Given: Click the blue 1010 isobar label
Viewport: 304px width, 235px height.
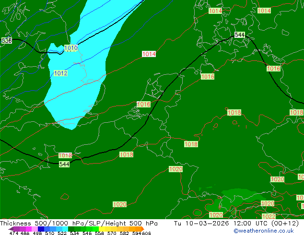Looking at the screenshot, I should click(71, 48).
